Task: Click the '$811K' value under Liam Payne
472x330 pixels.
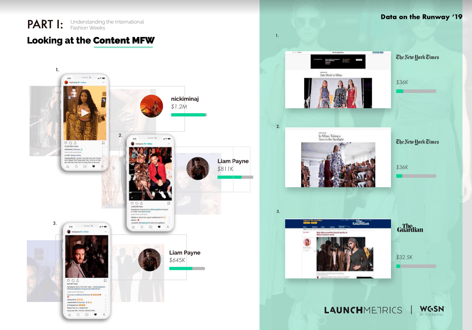Action: 225,169
